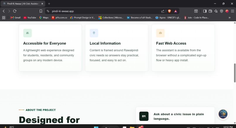236x128 pixels.
Task: Open the Windows Start button
Action: tap(96, 127)
